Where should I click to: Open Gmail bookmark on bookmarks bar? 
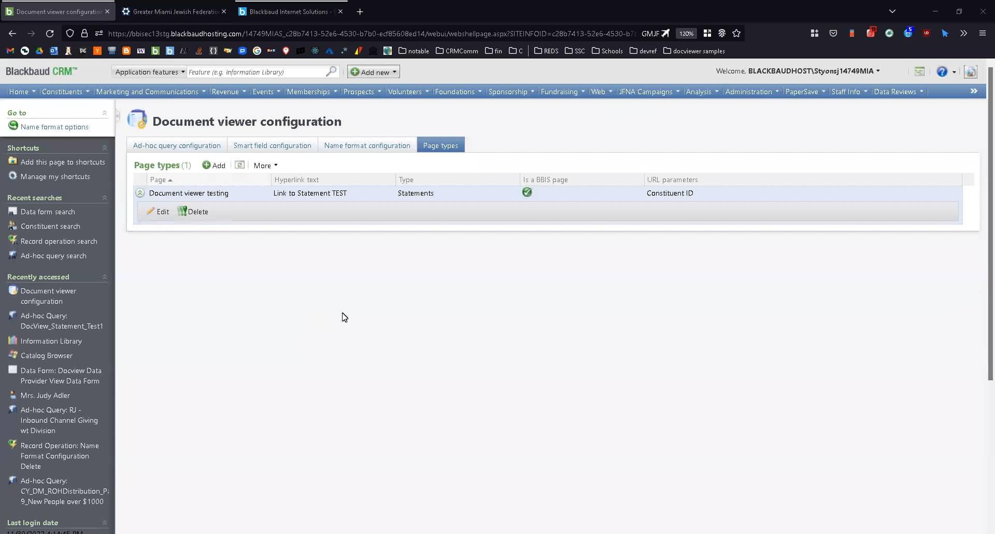coord(9,51)
